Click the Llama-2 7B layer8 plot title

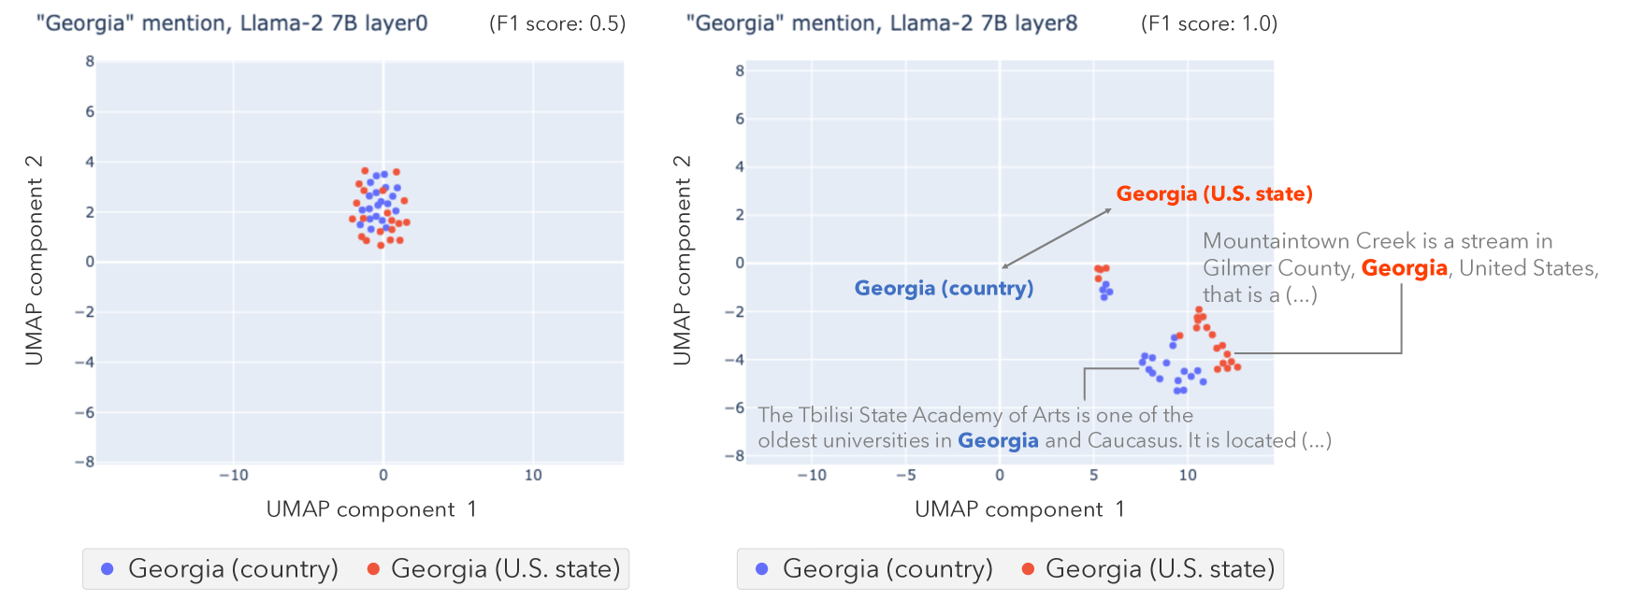881,23
